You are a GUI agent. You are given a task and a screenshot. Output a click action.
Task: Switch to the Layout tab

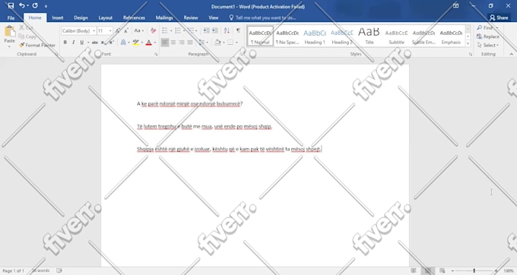tap(106, 17)
